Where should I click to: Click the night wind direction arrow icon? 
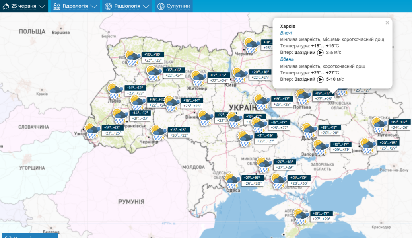tap(320, 52)
